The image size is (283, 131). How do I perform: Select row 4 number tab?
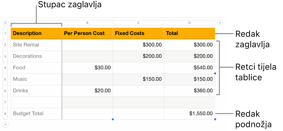(6, 68)
